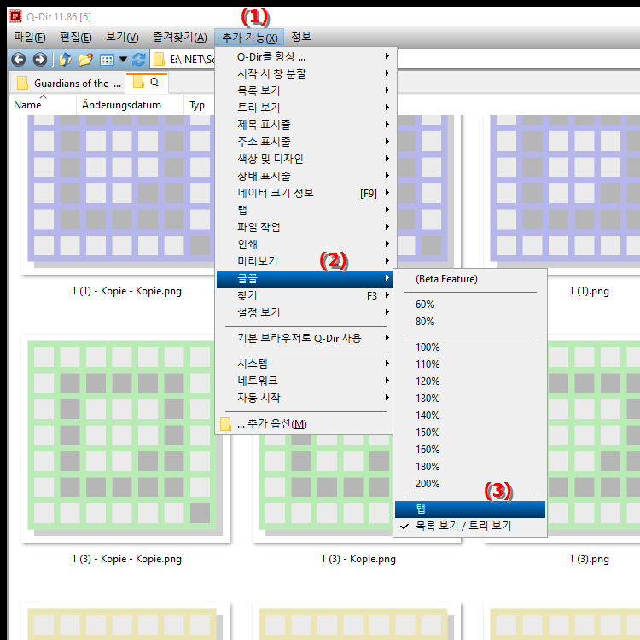Viewport: 640px width, 640px height.
Task: Open the 찾기 F3 submenu
Action: [x=305, y=295]
